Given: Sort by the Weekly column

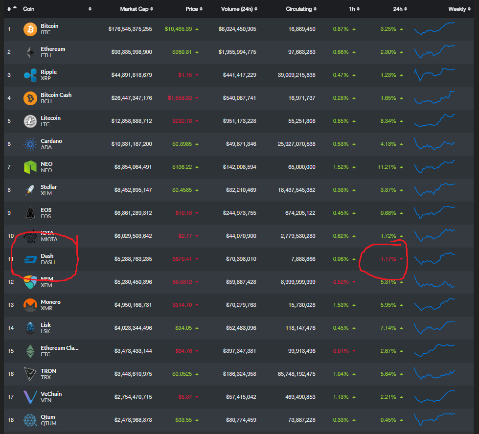Looking at the screenshot, I should click(x=459, y=9).
